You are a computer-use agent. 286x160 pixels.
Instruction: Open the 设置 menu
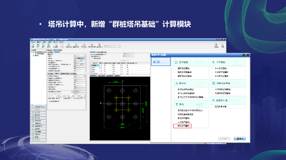(50, 42)
